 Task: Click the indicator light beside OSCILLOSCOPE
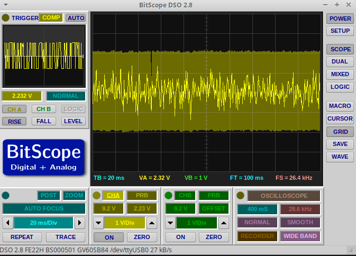[241, 195]
